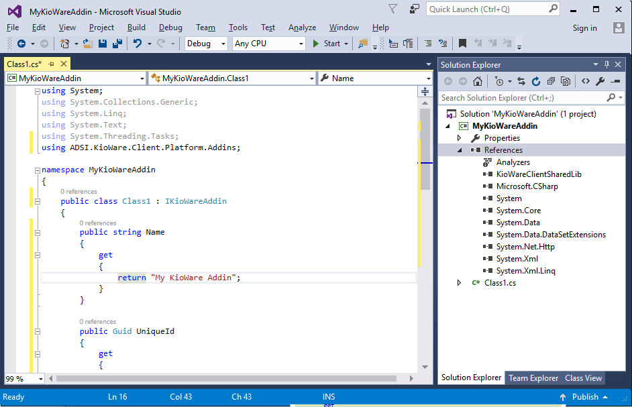
Task: Toggle Show All Files in Solution Explorer
Action: coord(566,81)
